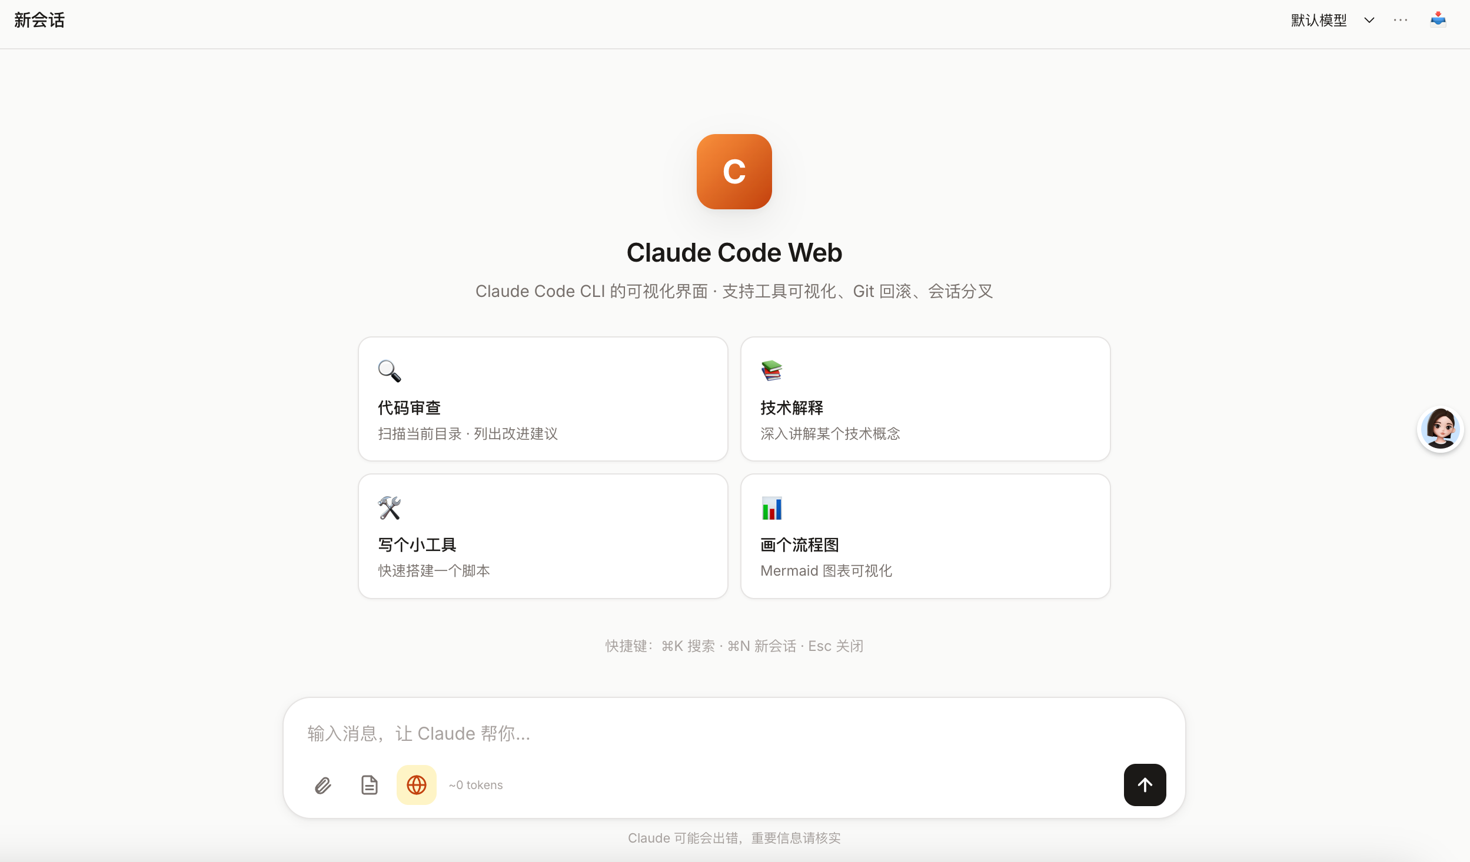The width and height of the screenshot is (1470, 862).
Task: Click the Claude Code Web heading
Action: point(734,253)
